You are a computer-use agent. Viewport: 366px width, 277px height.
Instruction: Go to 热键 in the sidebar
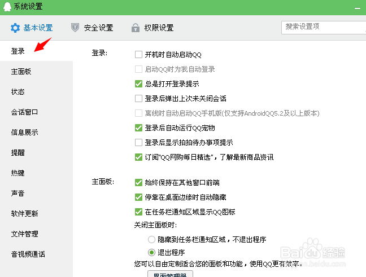36,173
